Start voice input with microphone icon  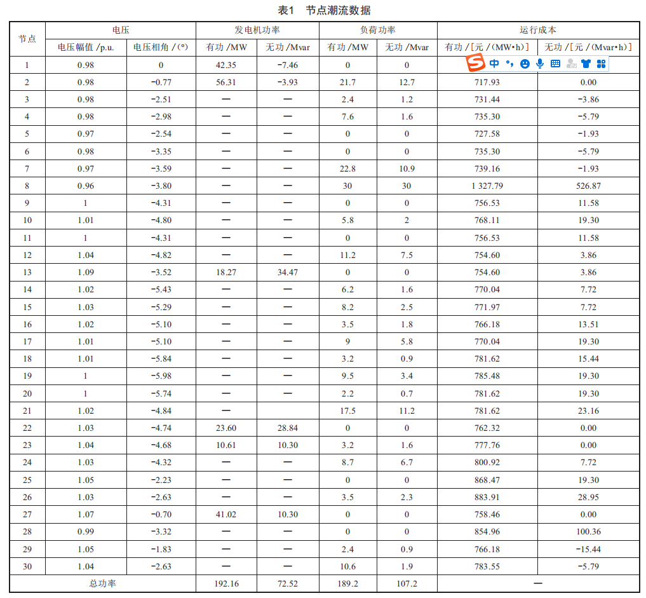pyautogui.click(x=540, y=64)
